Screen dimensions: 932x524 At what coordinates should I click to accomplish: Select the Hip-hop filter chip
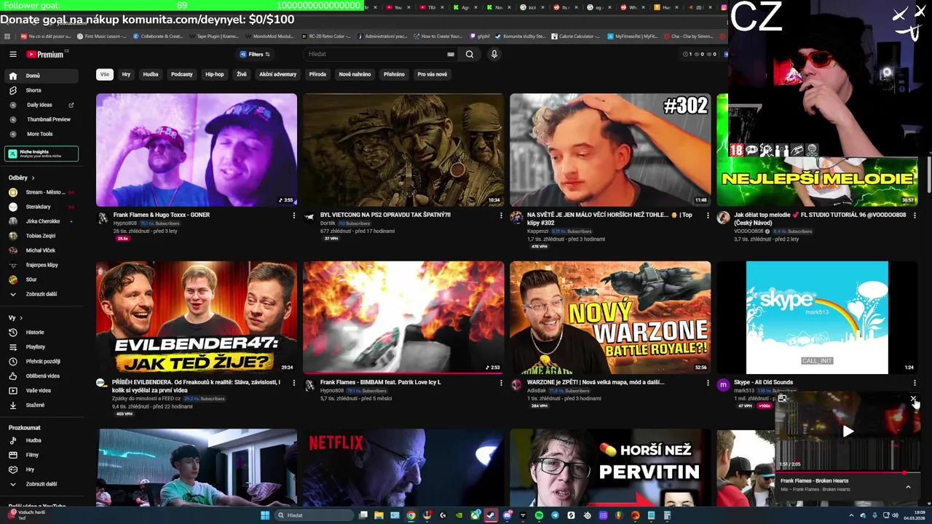(x=215, y=74)
